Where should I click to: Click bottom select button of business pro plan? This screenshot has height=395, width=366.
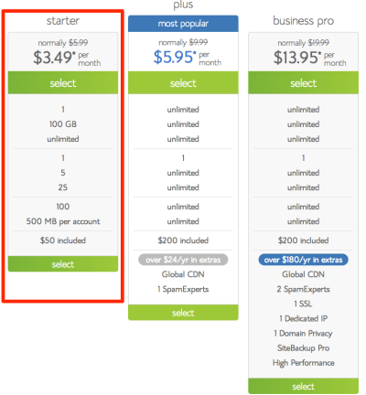[x=303, y=386]
